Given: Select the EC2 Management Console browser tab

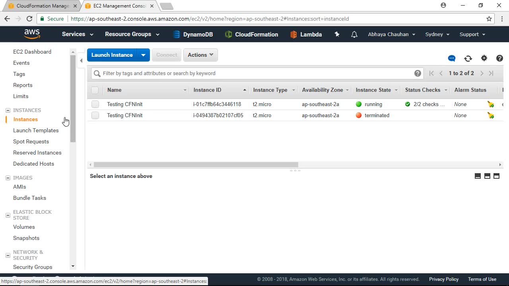Looking at the screenshot, I should (x=119, y=6).
